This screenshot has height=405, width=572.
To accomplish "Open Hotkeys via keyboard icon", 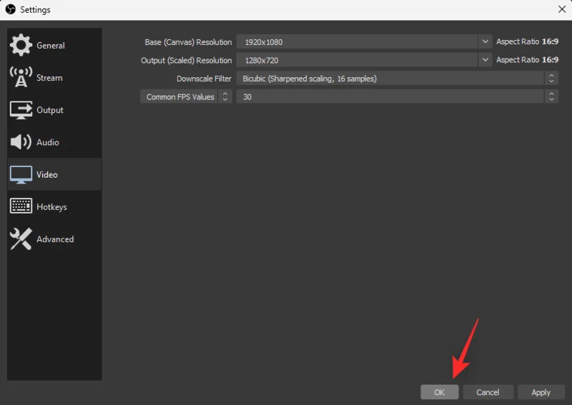I will [21, 206].
